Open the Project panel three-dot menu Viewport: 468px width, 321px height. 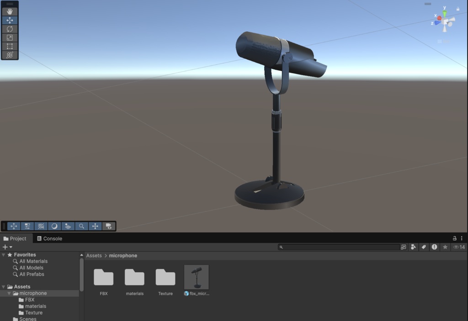pyautogui.click(x=462, y=238)
